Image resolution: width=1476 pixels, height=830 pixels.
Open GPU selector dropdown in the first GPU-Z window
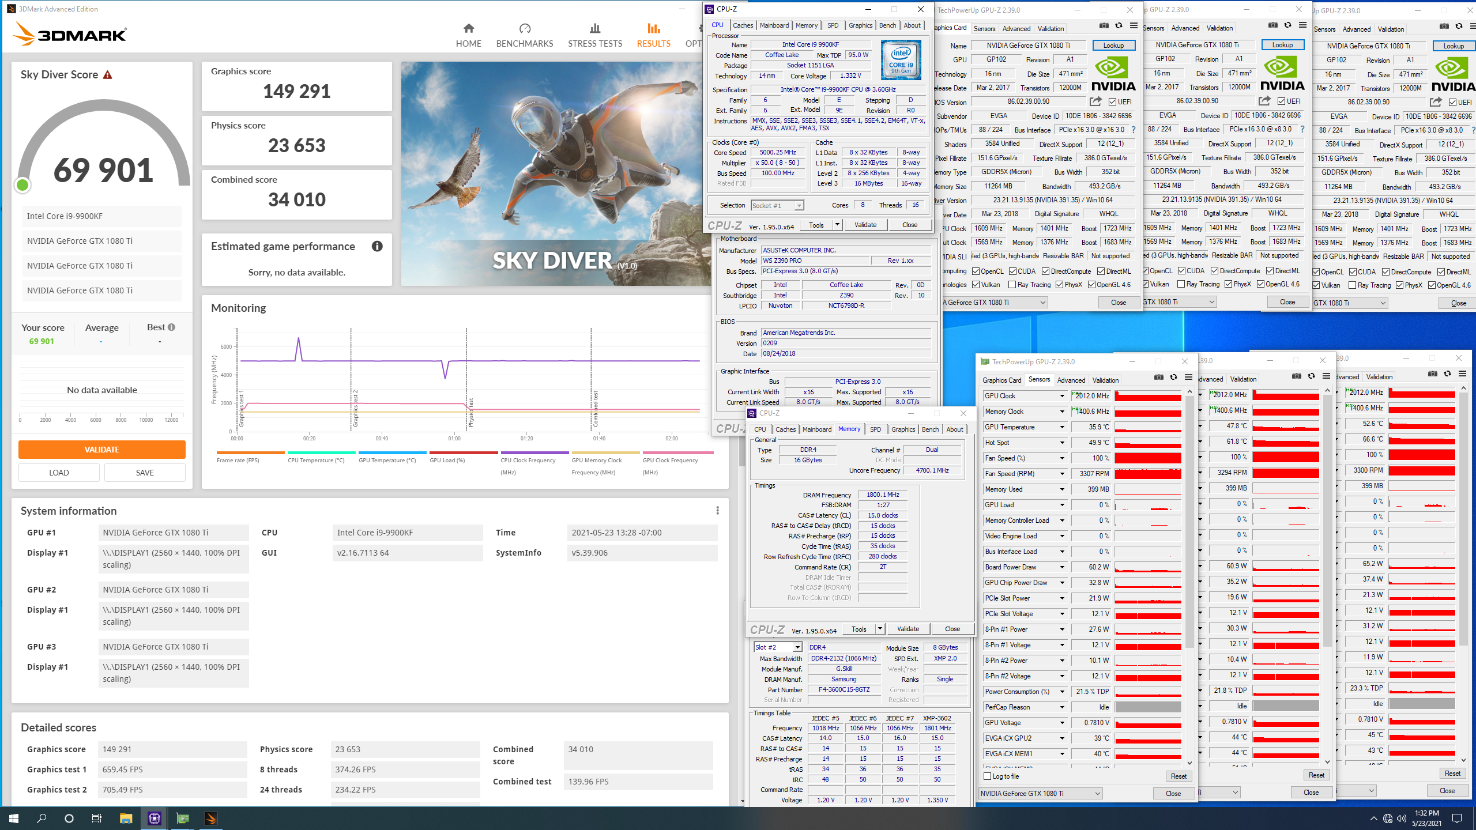click(1042, 303)
